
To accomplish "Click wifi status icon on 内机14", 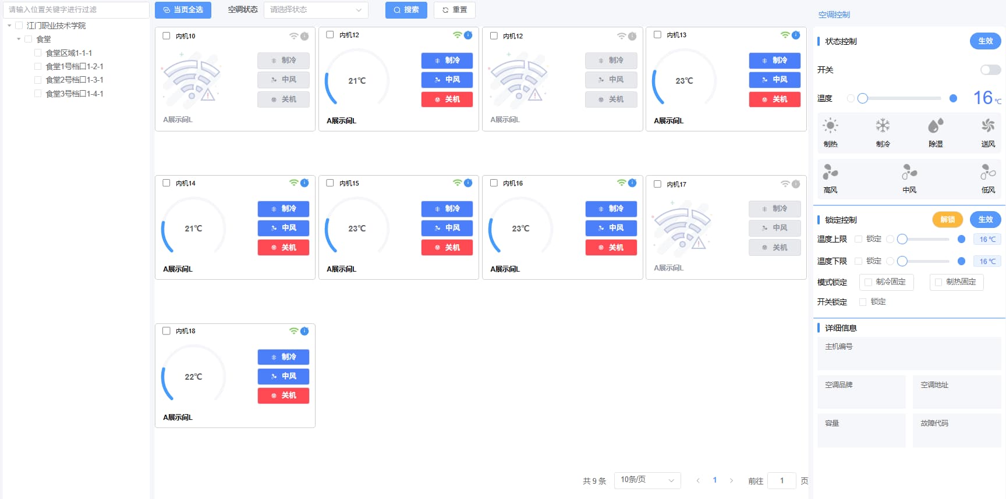I will [294, 183].
